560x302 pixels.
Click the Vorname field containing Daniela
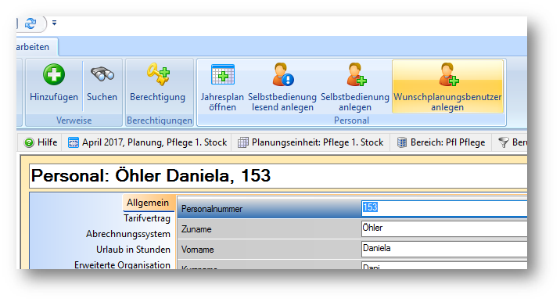(x=444, y=249)
